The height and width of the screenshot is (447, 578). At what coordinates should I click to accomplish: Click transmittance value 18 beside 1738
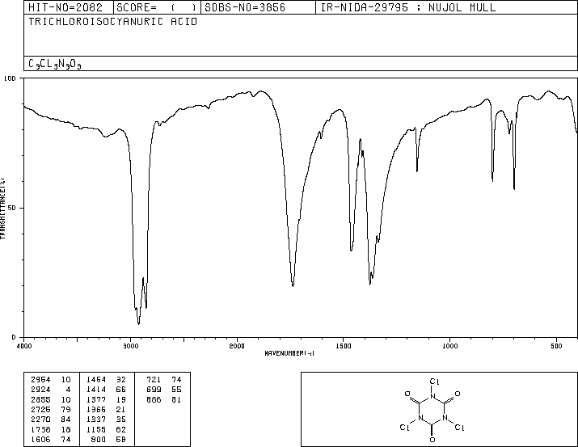[65, 429]
